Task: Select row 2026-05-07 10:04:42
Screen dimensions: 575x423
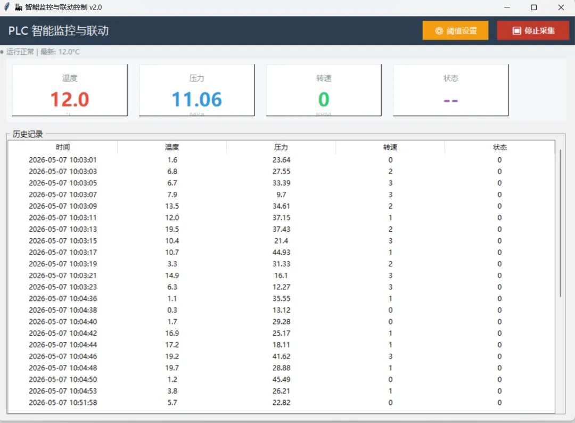Action: [281, 333]
